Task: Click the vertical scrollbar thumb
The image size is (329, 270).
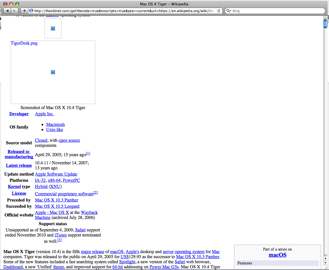Action: point(325,23)
